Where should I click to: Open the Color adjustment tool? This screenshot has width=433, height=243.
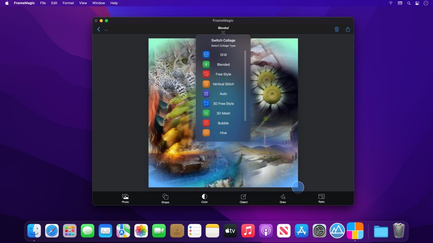[204, 198]
